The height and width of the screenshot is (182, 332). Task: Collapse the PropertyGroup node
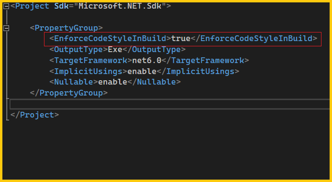click(6, 28)
